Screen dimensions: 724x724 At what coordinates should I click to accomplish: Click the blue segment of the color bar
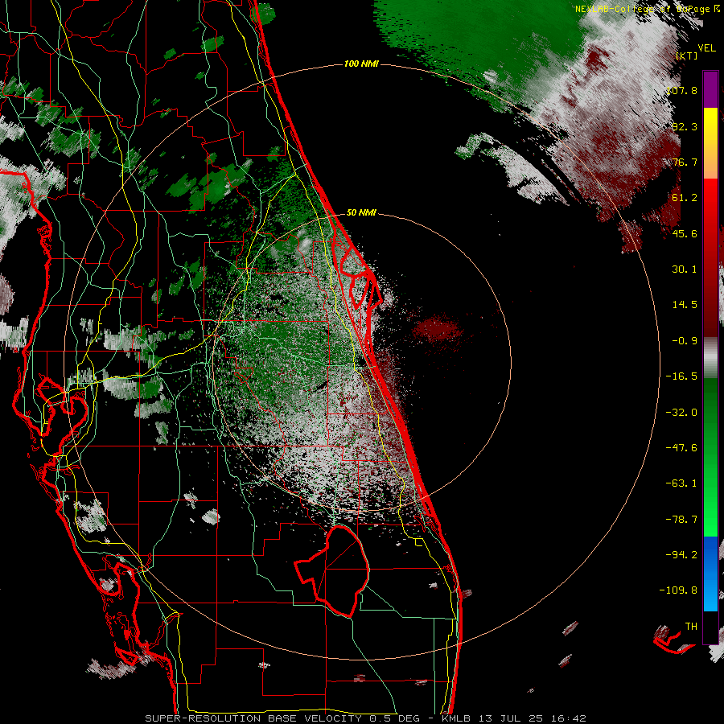pos(710,574)
